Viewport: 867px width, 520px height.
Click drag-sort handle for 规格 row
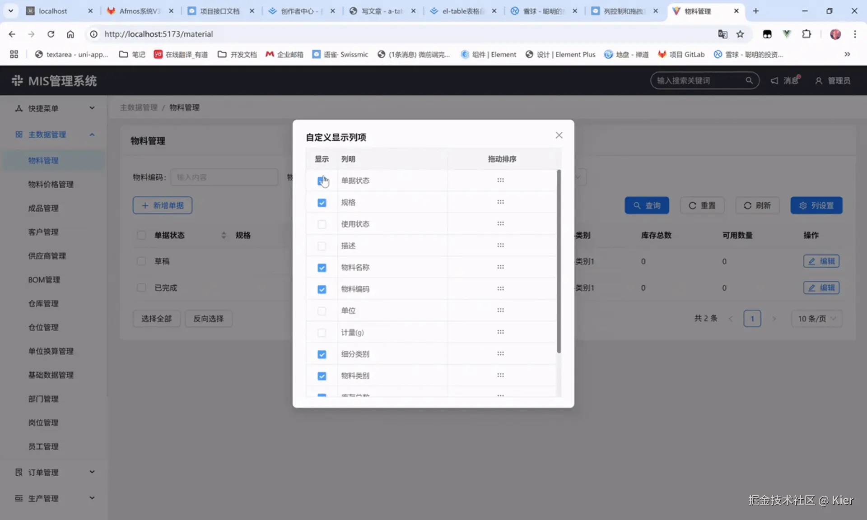pos(500,202)
